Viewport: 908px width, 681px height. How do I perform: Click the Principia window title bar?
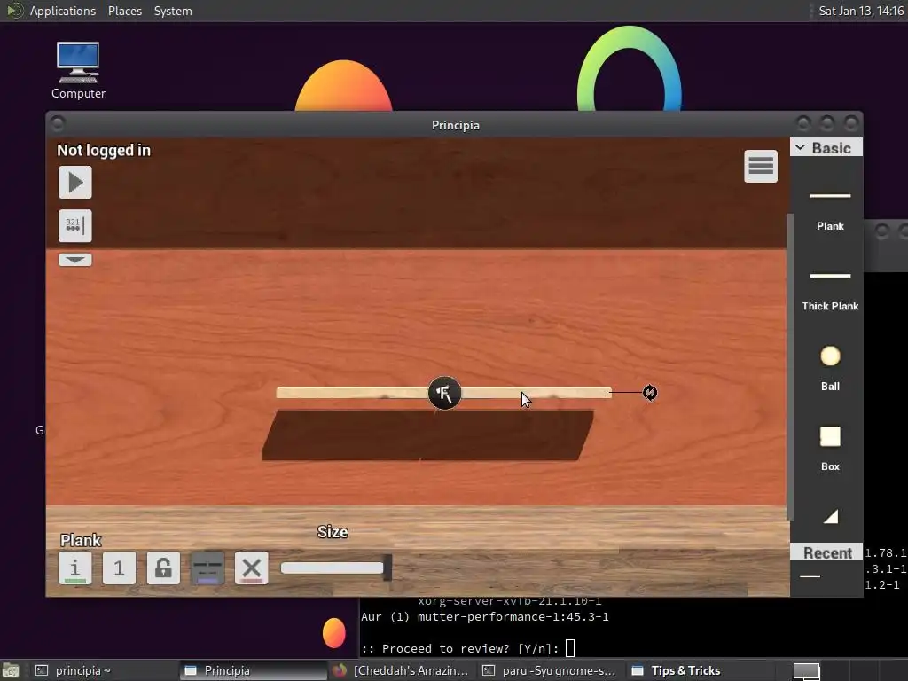[455, 125]
